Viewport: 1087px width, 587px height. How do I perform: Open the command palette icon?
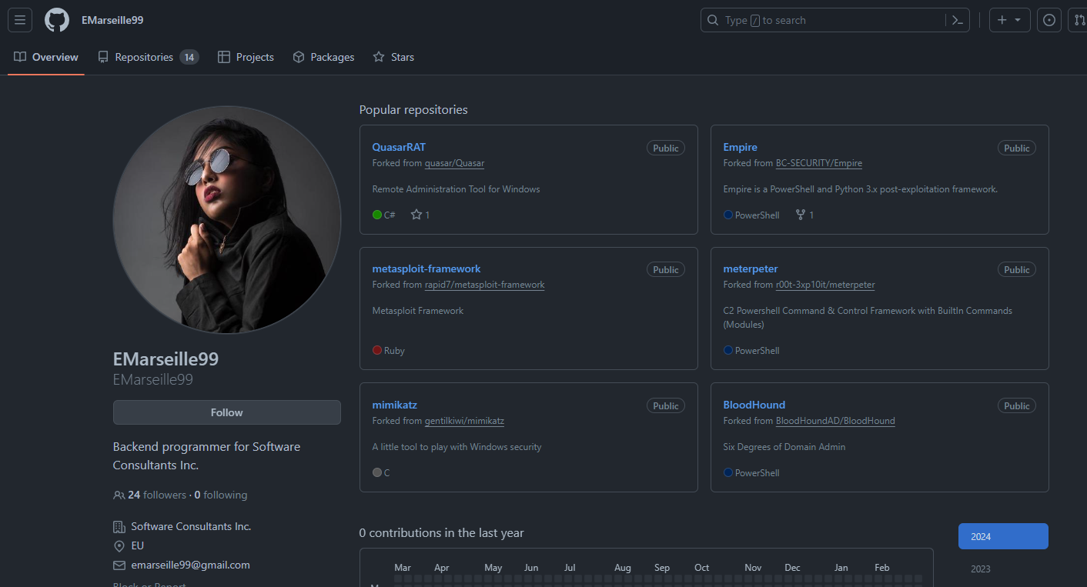pyautogui.click(x=957, y=20)
